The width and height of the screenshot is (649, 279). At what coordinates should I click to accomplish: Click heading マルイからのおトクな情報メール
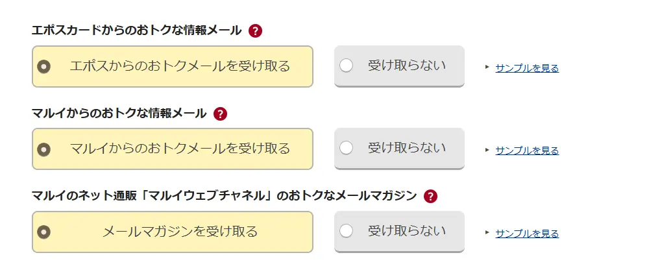click(119, 114)
